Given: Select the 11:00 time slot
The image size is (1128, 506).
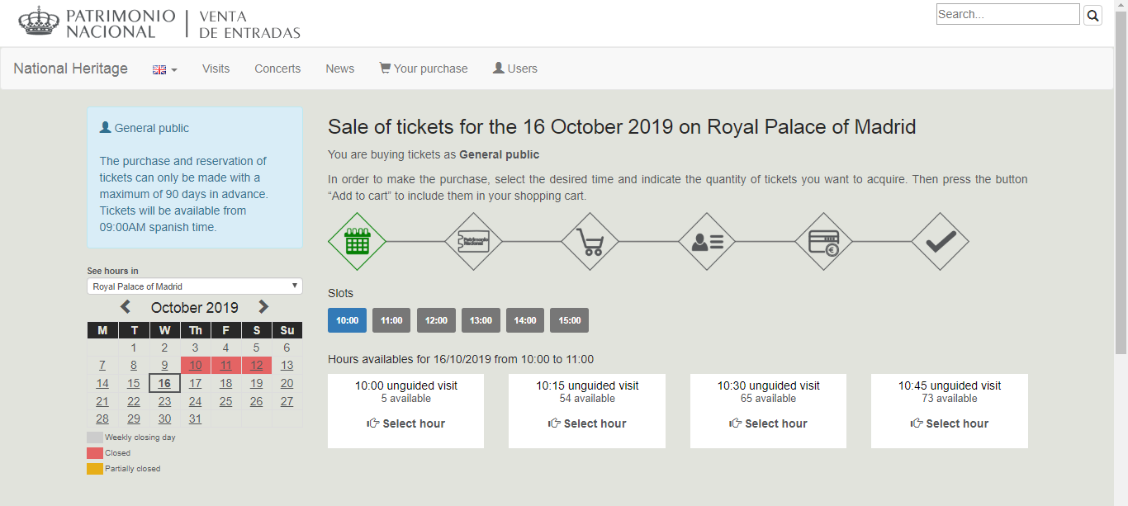Looking at the screenshot, I should click(x=391, y=320).
